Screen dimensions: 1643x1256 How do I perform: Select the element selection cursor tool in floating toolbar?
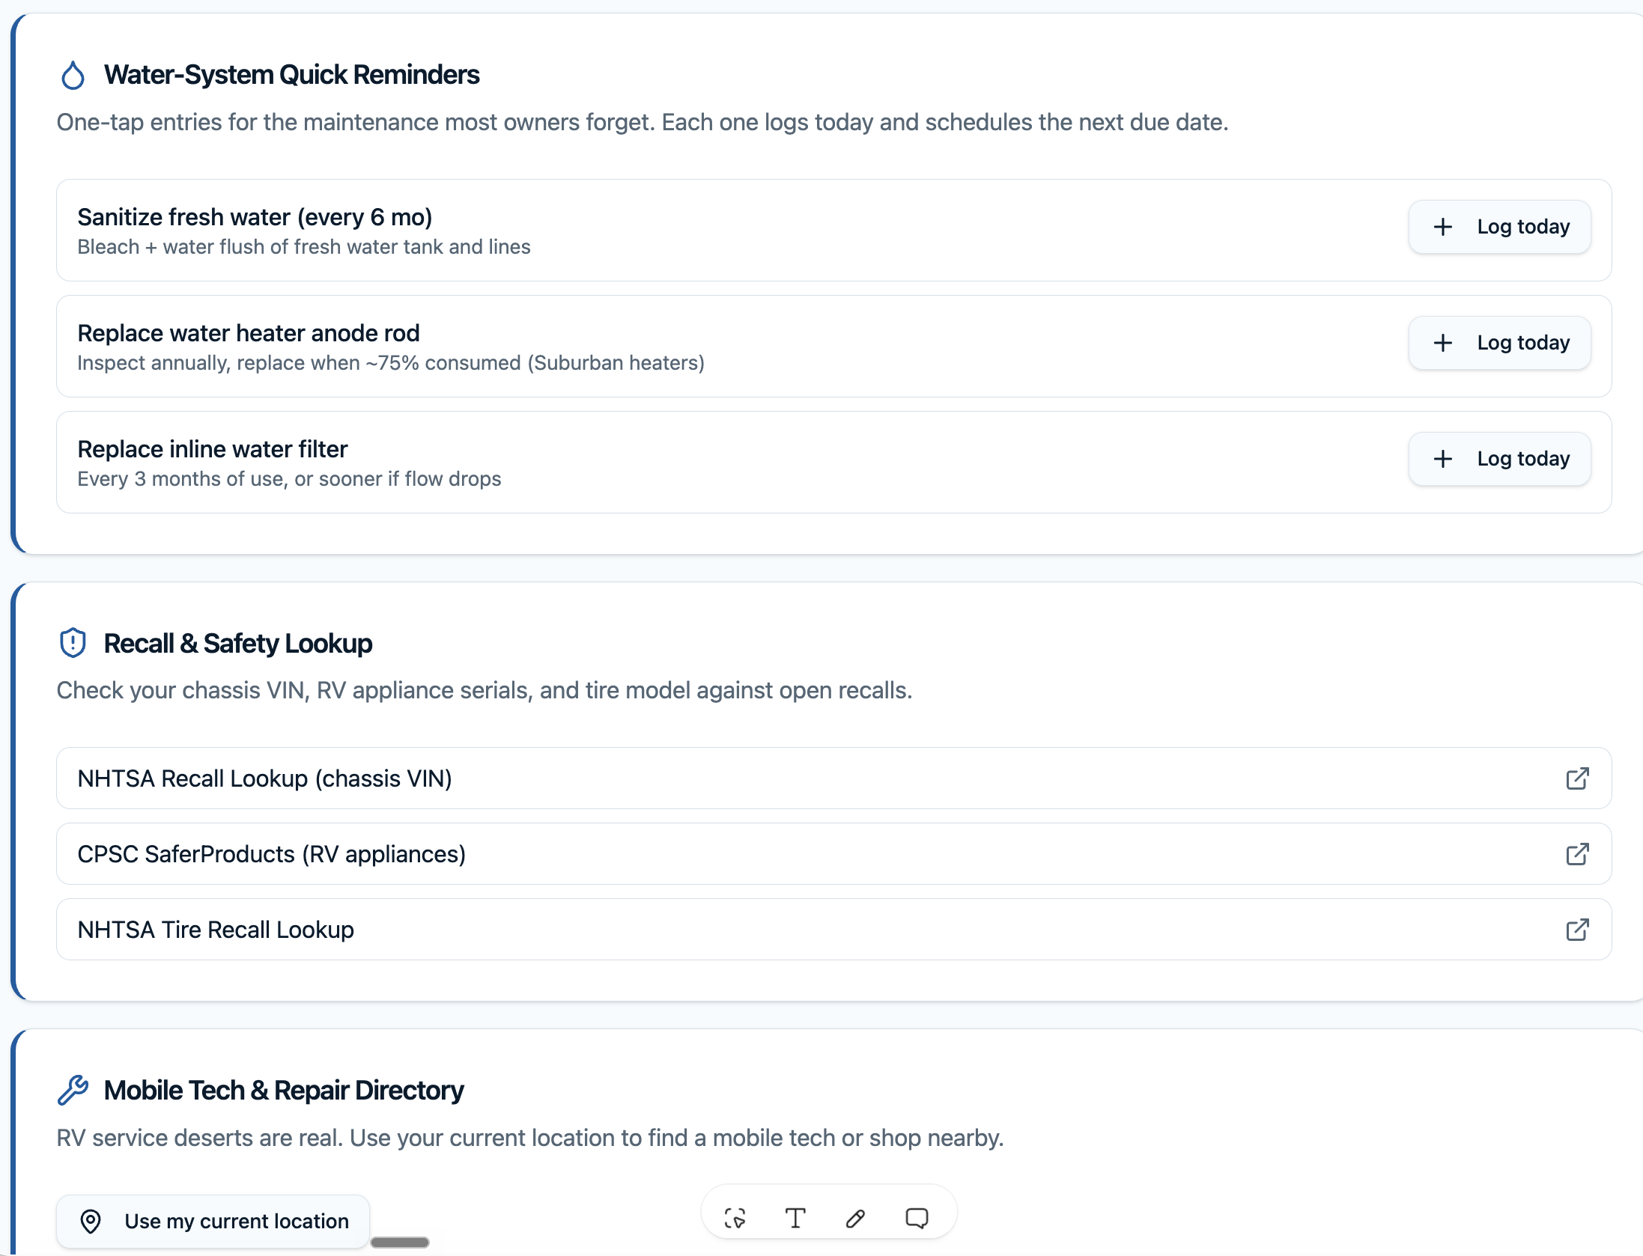coord(735,1218)
